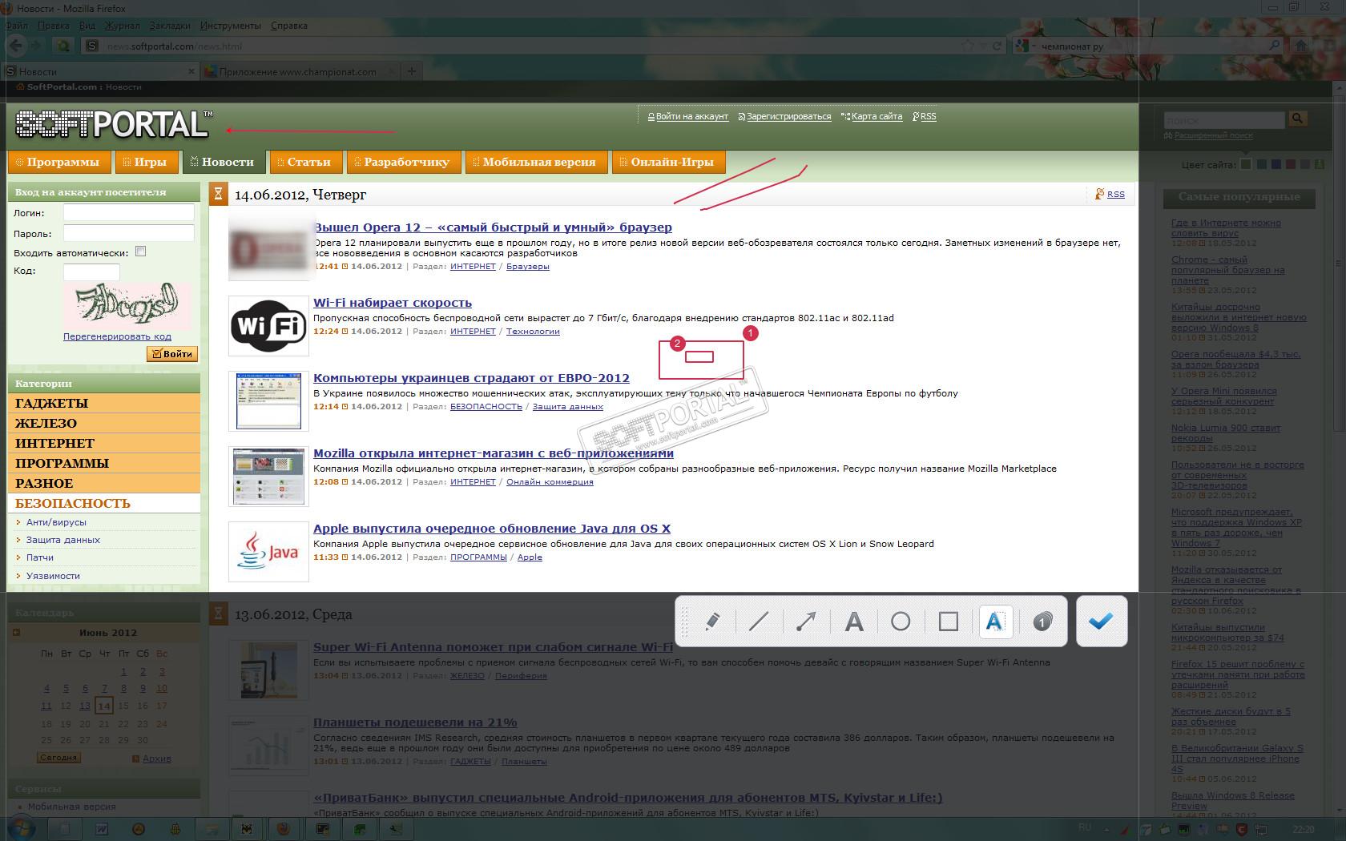
Task: Open the Игры navigation tab
Action: tap(145, 162)
